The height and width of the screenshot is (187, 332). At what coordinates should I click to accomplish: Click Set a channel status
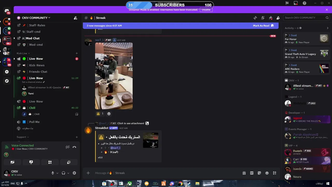(x=33, y=82)
